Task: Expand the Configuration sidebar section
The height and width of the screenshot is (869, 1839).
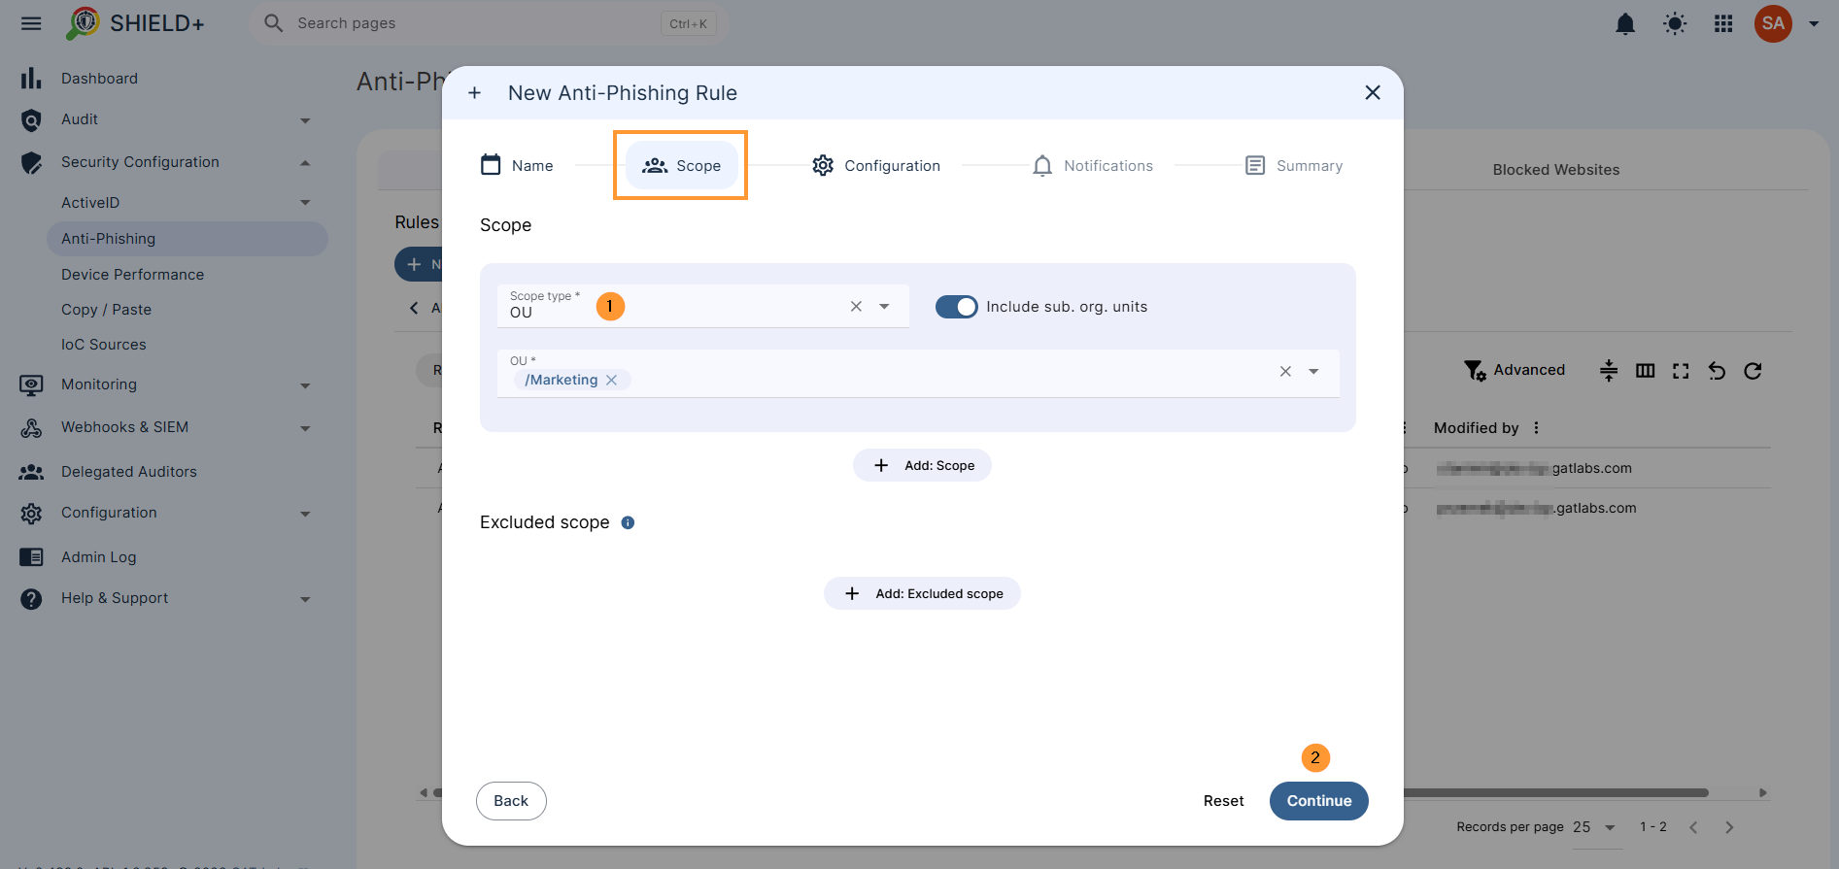Action: point(305,514)
